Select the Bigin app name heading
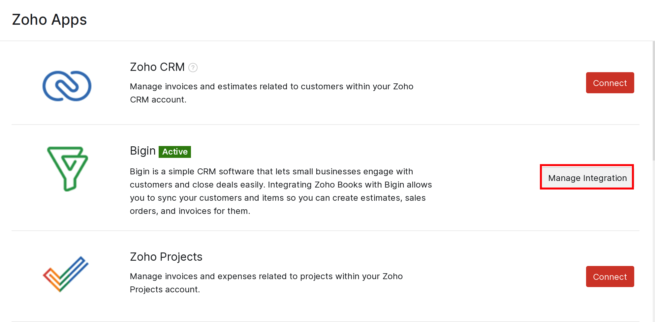This screenshot has width=655, height=322. 142,151
